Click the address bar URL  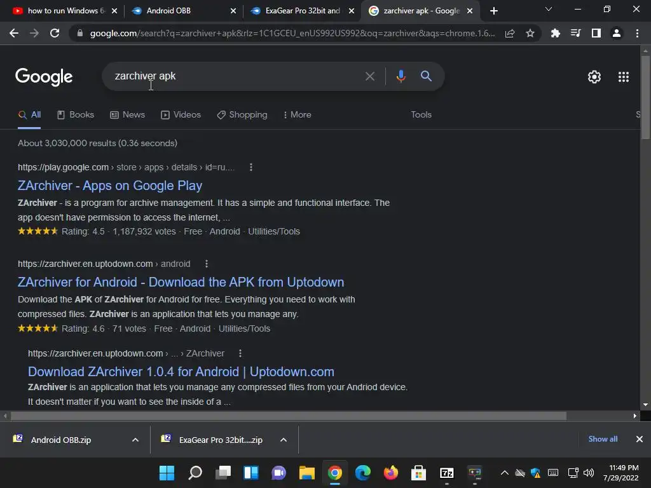pos(292,33)
